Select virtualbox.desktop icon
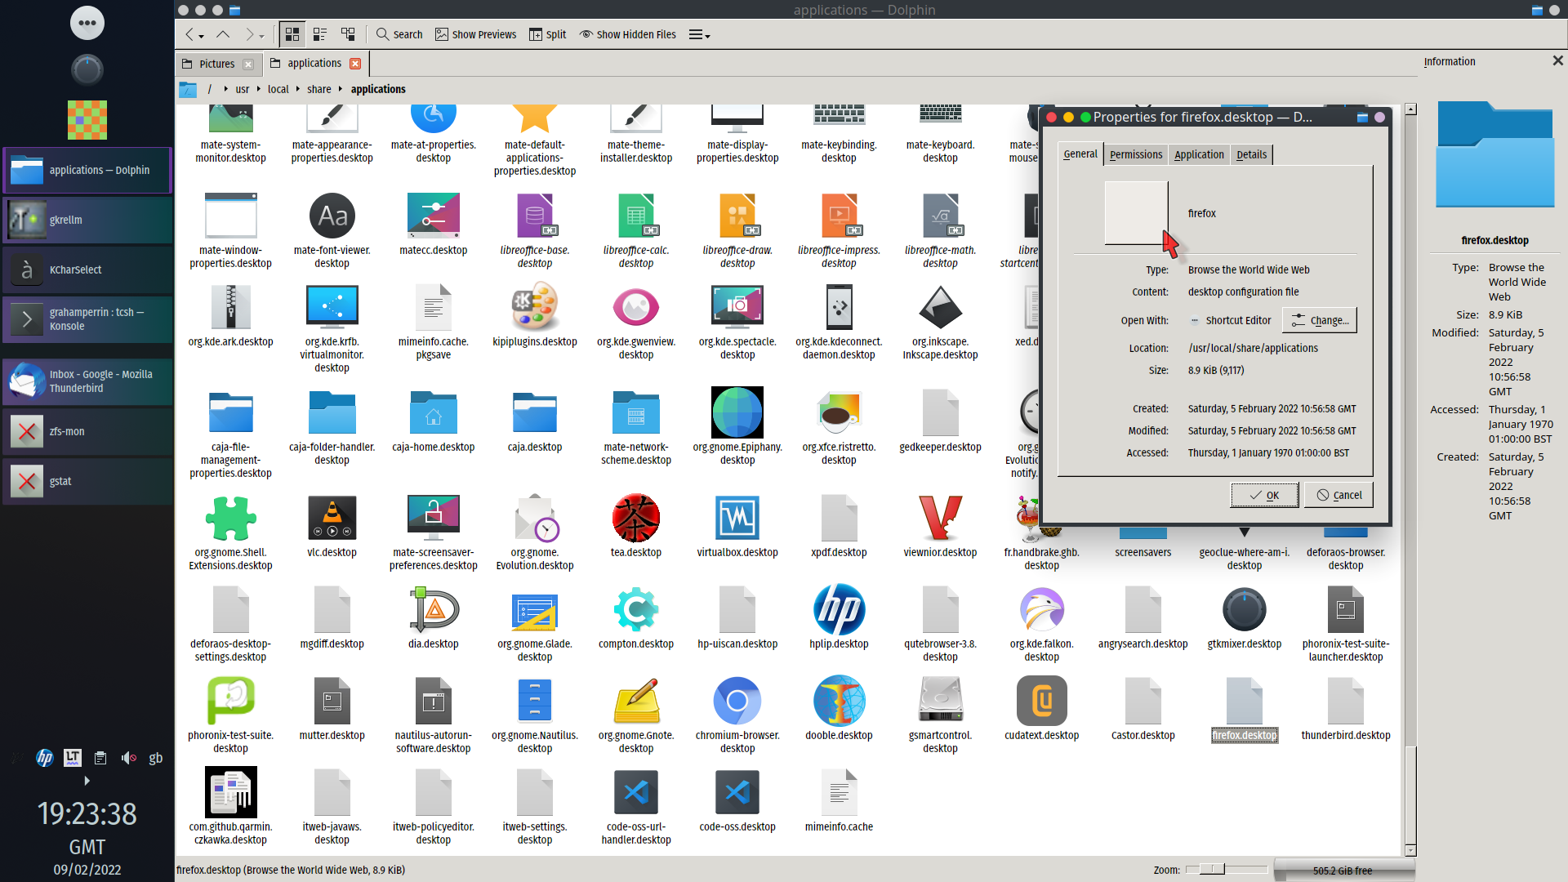1568x882 pixels. (x=737, y=519)
